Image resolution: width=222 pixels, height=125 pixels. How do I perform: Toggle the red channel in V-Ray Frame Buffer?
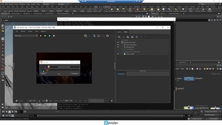(x=41, y=36)
